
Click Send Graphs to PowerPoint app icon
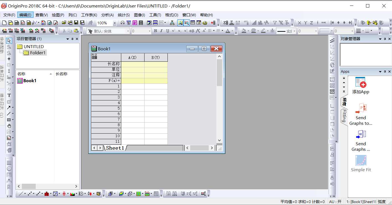pyautogui.click(x=361, y=114)
